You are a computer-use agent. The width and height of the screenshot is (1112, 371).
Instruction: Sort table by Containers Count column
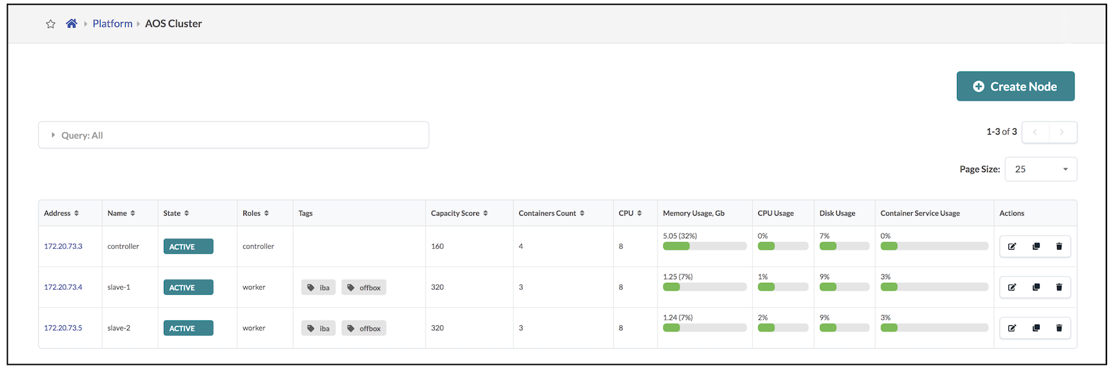pyautogui.click(x=552, y=213)
